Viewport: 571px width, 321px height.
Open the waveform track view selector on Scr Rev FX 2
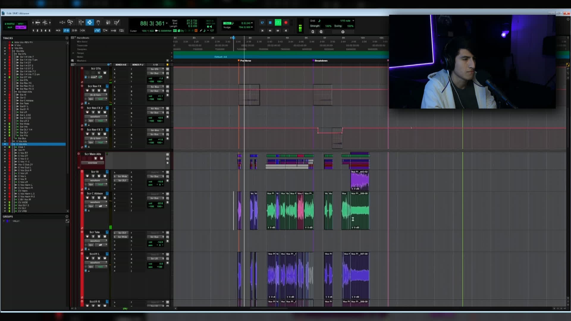click(95, 117)
